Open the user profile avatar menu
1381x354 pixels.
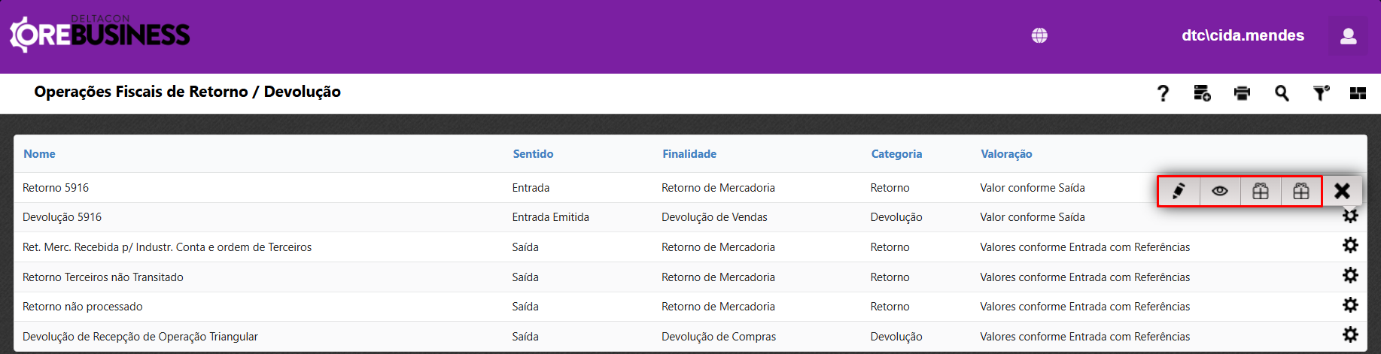click(1348, 36)
